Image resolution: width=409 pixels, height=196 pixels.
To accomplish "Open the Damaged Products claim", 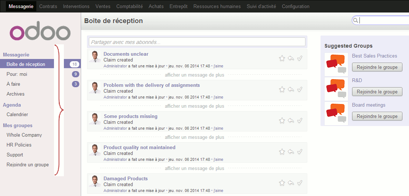I will point(126,178).
